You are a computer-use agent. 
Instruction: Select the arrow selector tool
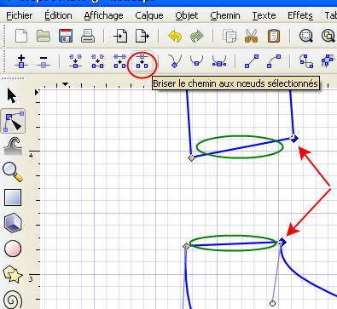11,95
